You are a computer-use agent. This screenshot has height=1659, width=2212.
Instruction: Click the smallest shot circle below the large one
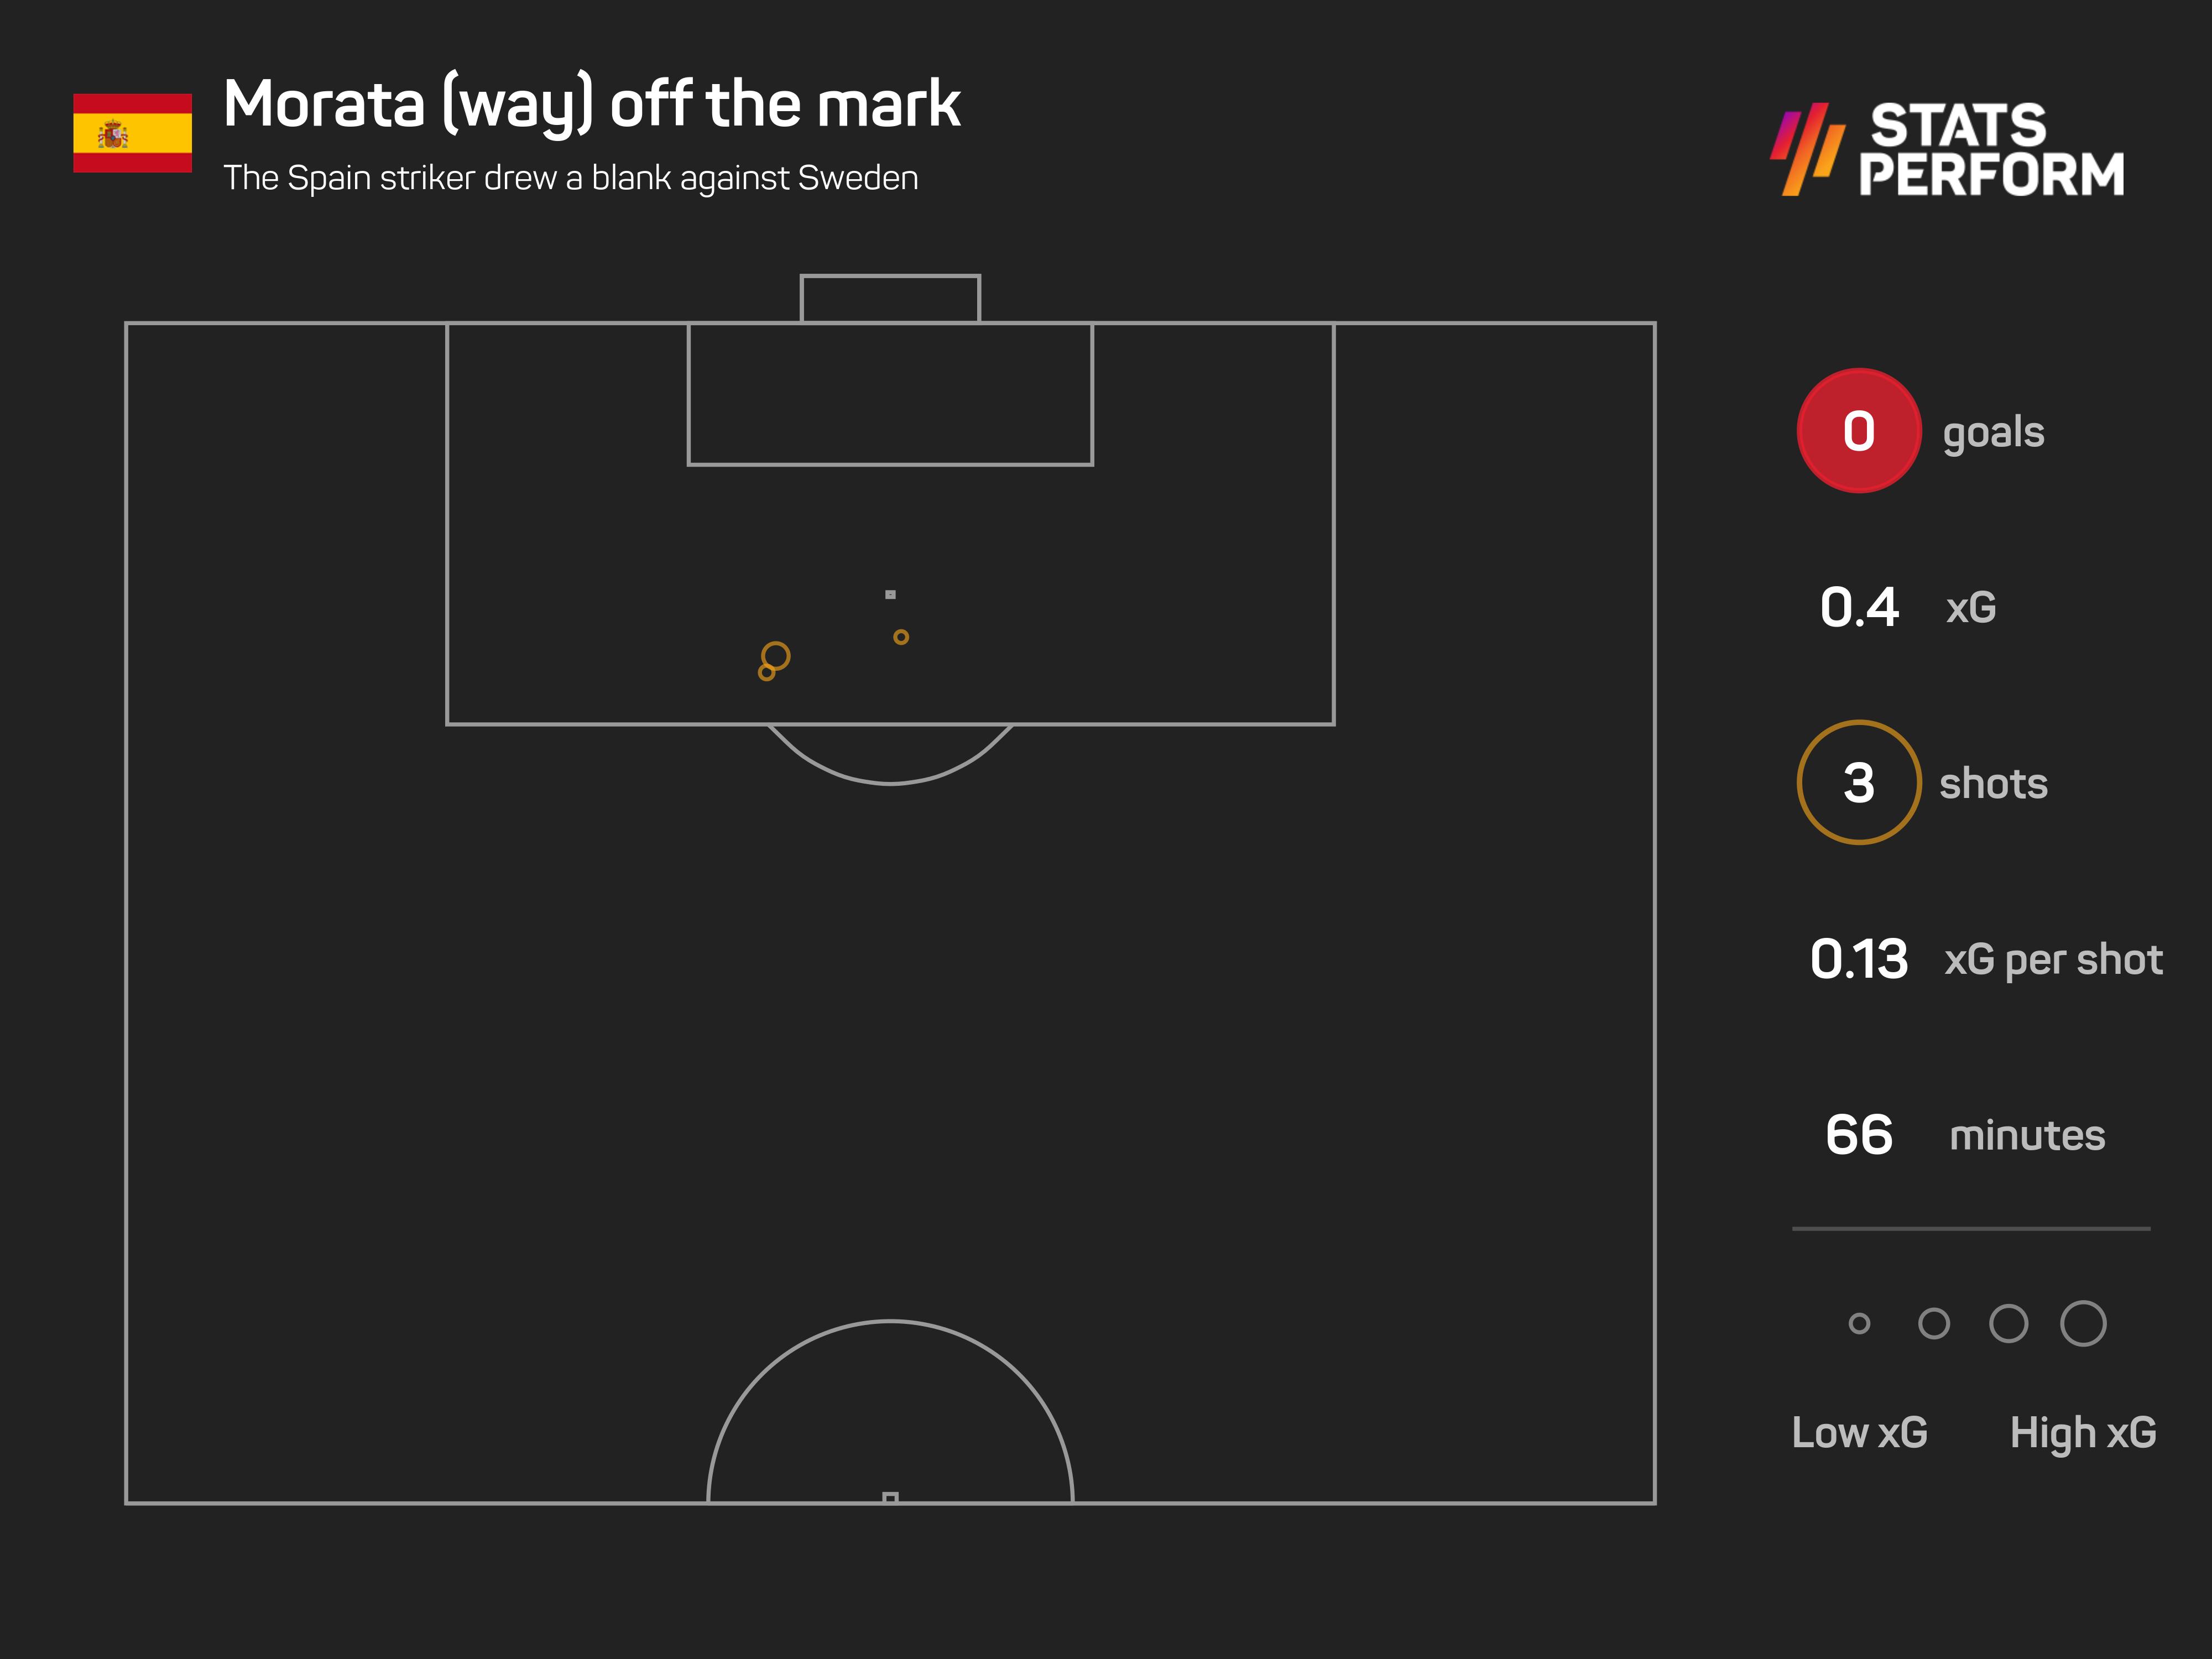[766, 673]
